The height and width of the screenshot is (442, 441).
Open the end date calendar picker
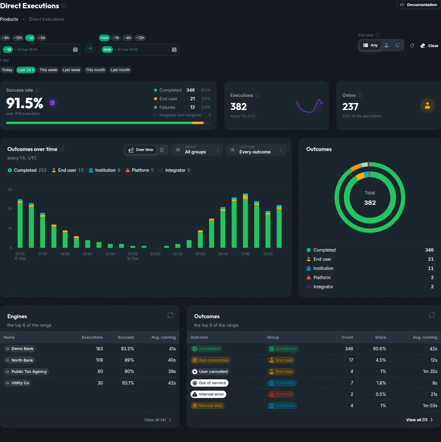coord(174,50)
